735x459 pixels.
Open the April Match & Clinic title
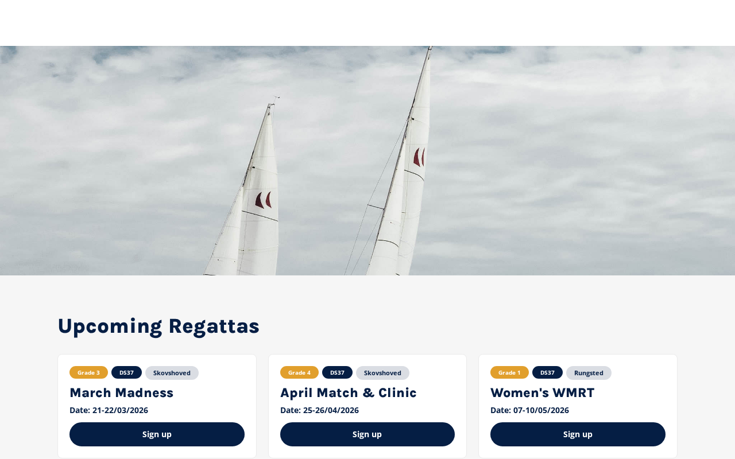point(349,393)
